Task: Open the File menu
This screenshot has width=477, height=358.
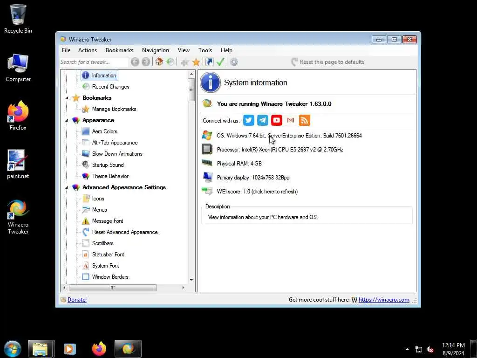Action: [66, 50]
